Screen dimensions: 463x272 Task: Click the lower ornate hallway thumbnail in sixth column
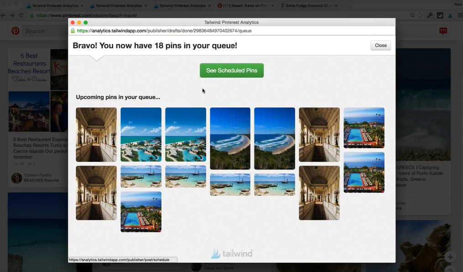click(319, 193)
